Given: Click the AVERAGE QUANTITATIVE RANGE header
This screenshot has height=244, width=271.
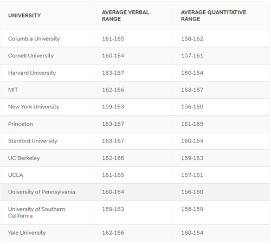Looking at the screenshot, I should pyautogui.click(x=214, y=16).
